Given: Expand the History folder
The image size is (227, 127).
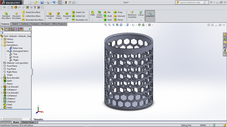Looking at the screenshot, I should point(2,39).
